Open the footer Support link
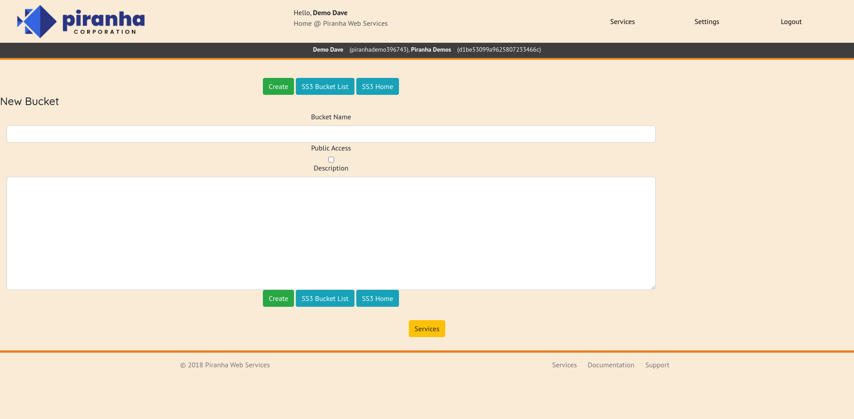Image resolution: width=854 pixels, height=419 pixels. pyautogui.click(x=657, y=365)
